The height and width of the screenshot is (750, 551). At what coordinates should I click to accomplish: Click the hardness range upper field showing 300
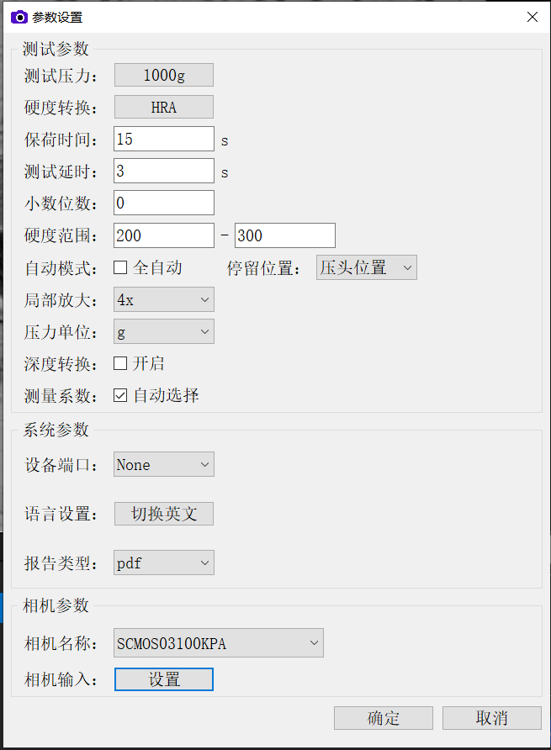click(285, 236)
